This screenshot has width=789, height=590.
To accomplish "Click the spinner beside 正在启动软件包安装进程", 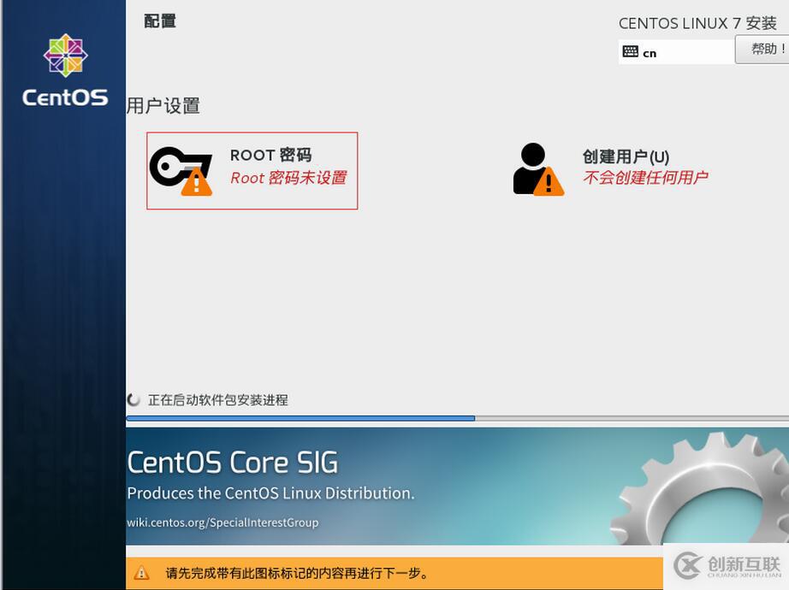I will 133,400.
